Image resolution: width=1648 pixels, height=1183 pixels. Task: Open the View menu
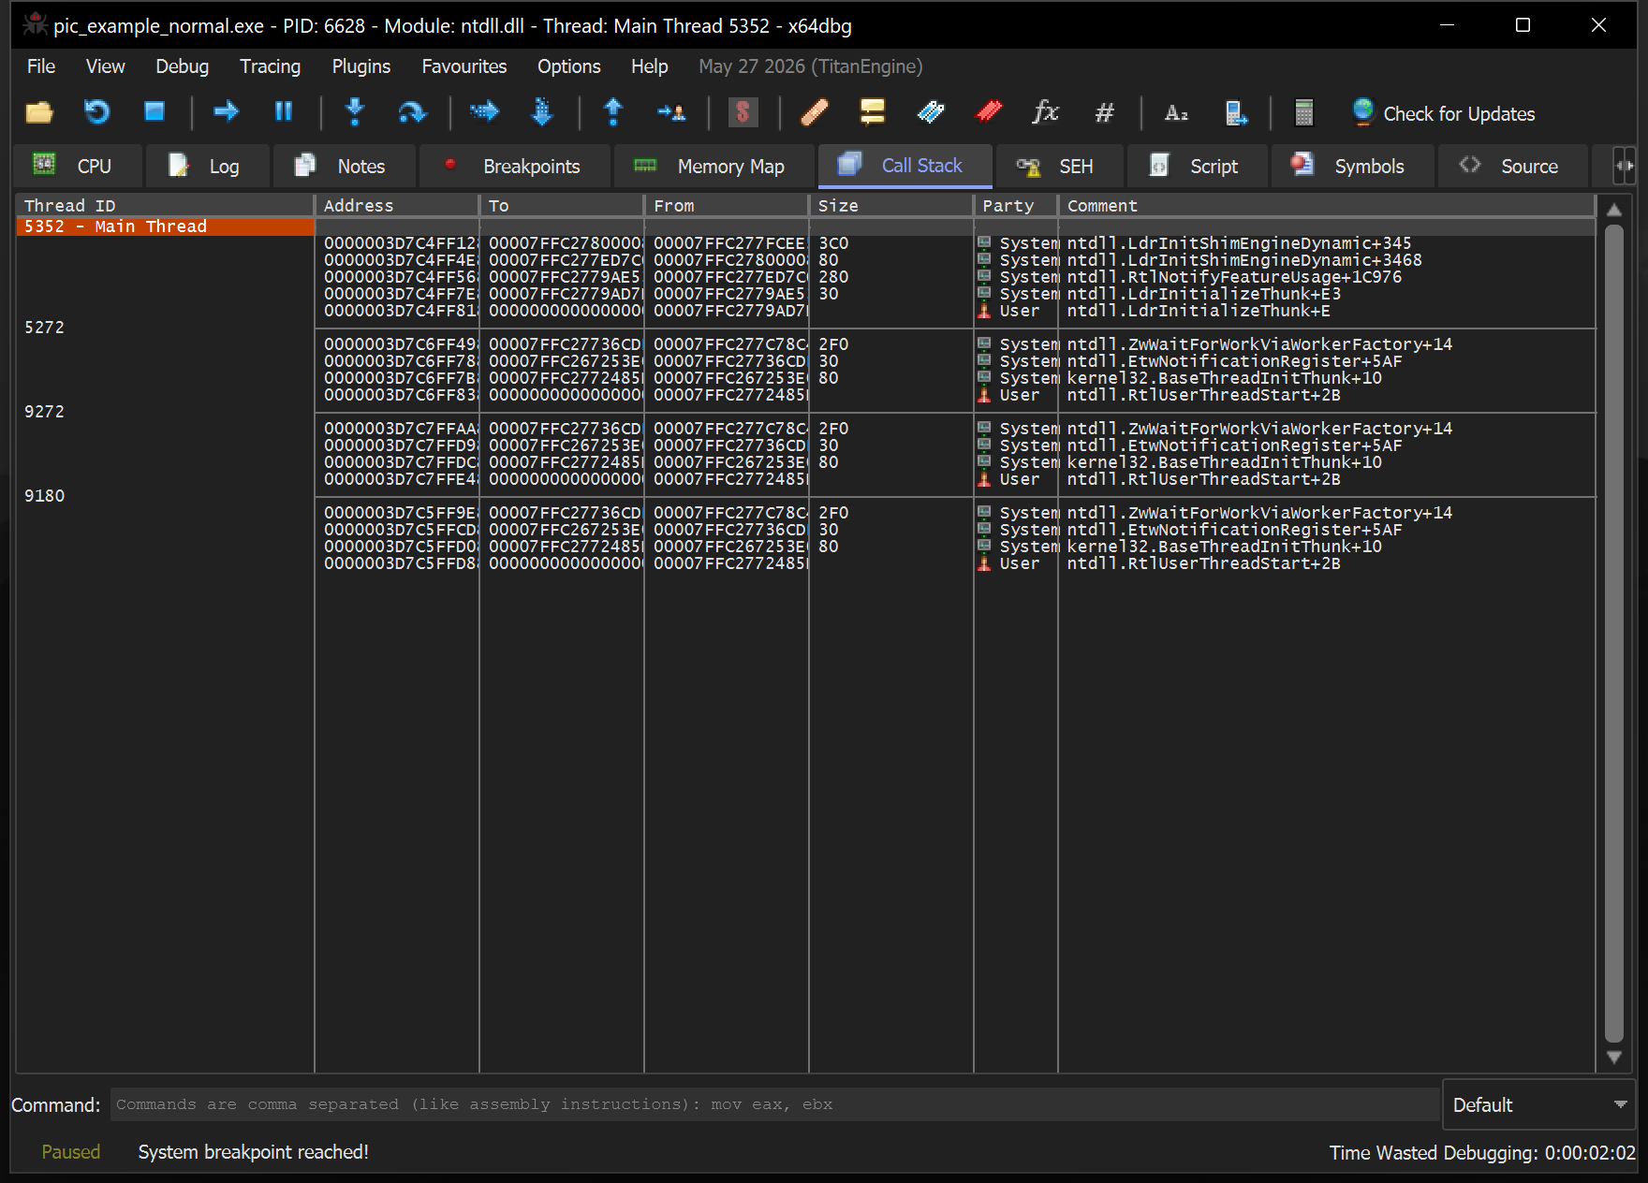click(105, 66)
